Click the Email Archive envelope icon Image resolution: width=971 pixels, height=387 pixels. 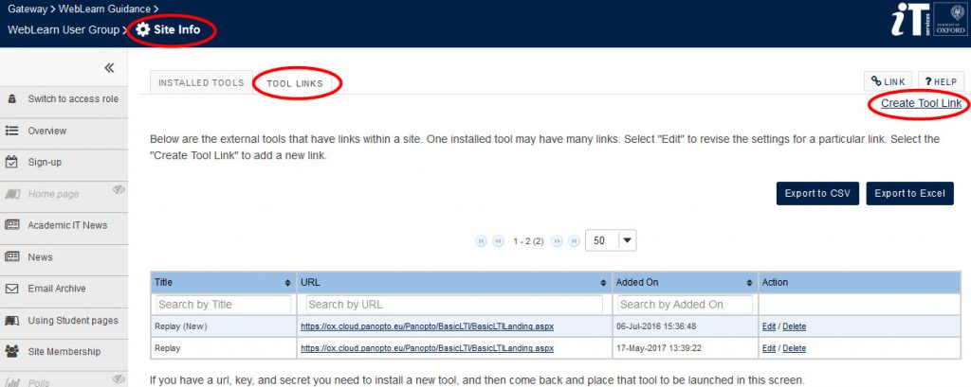coord(12,289)
